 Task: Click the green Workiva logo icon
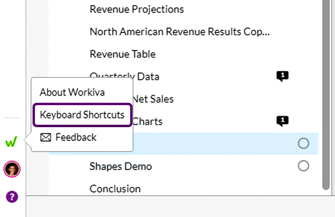point(11,142)
